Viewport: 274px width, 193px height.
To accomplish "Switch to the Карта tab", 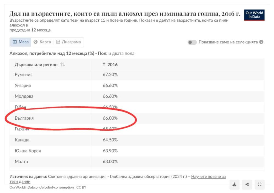I will 42,42.
